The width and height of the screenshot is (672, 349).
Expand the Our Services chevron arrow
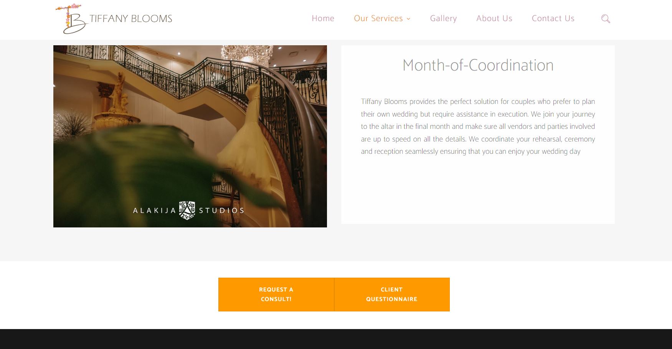408,19
